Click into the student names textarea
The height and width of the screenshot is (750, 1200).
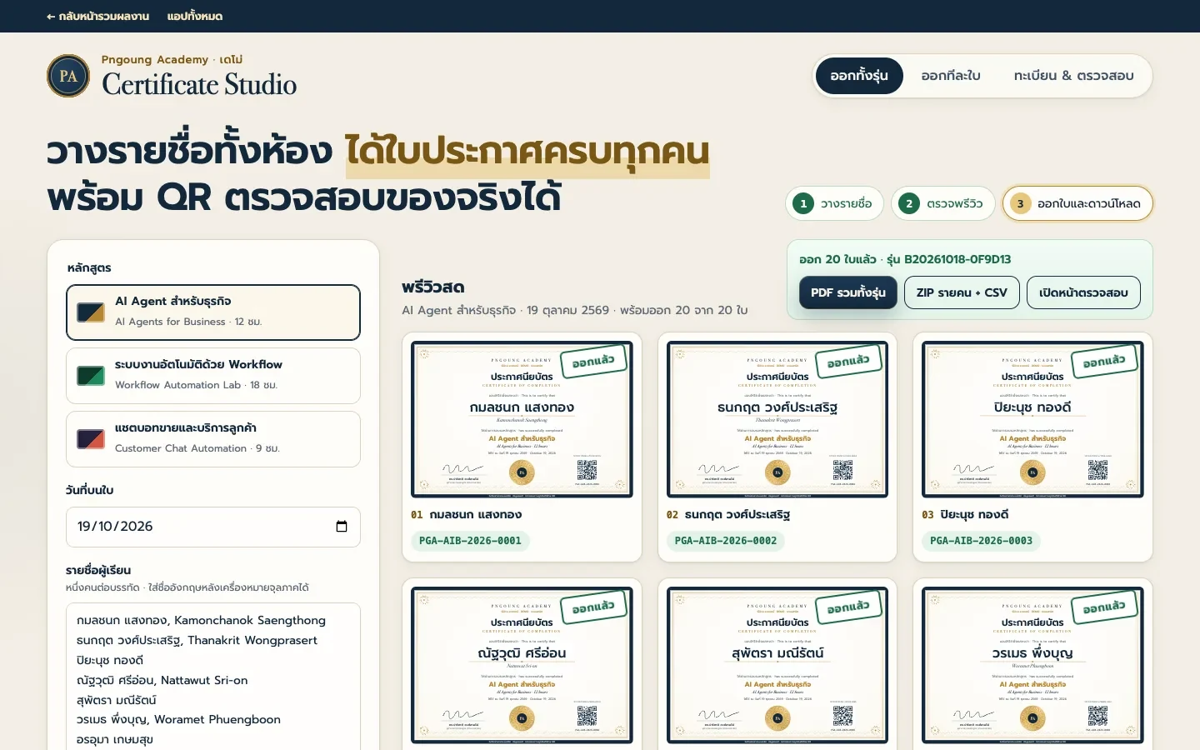(x=213, y=677)
